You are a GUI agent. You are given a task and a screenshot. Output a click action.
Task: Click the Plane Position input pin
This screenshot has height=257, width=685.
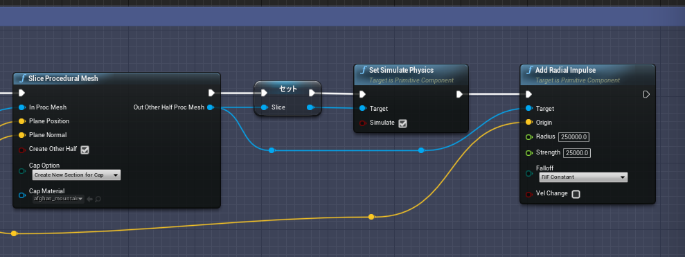tap(22, 121)
